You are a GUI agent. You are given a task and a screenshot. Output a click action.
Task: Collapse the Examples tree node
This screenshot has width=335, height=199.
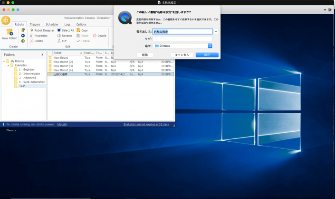click(x=8, y=65)
